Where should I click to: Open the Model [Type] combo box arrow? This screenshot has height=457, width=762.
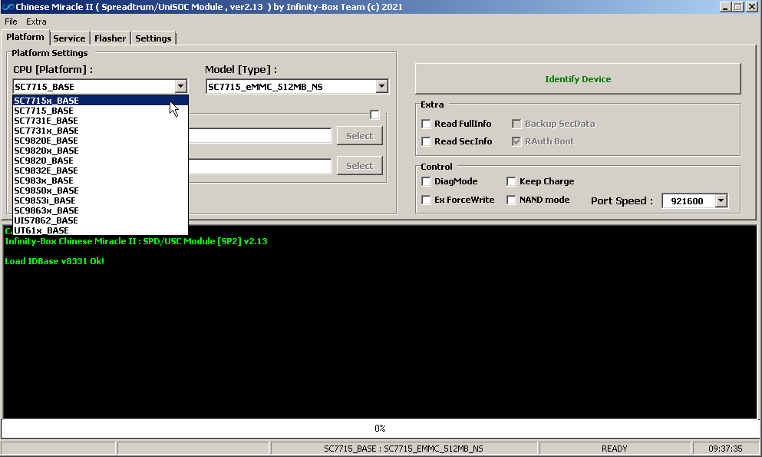382,87
